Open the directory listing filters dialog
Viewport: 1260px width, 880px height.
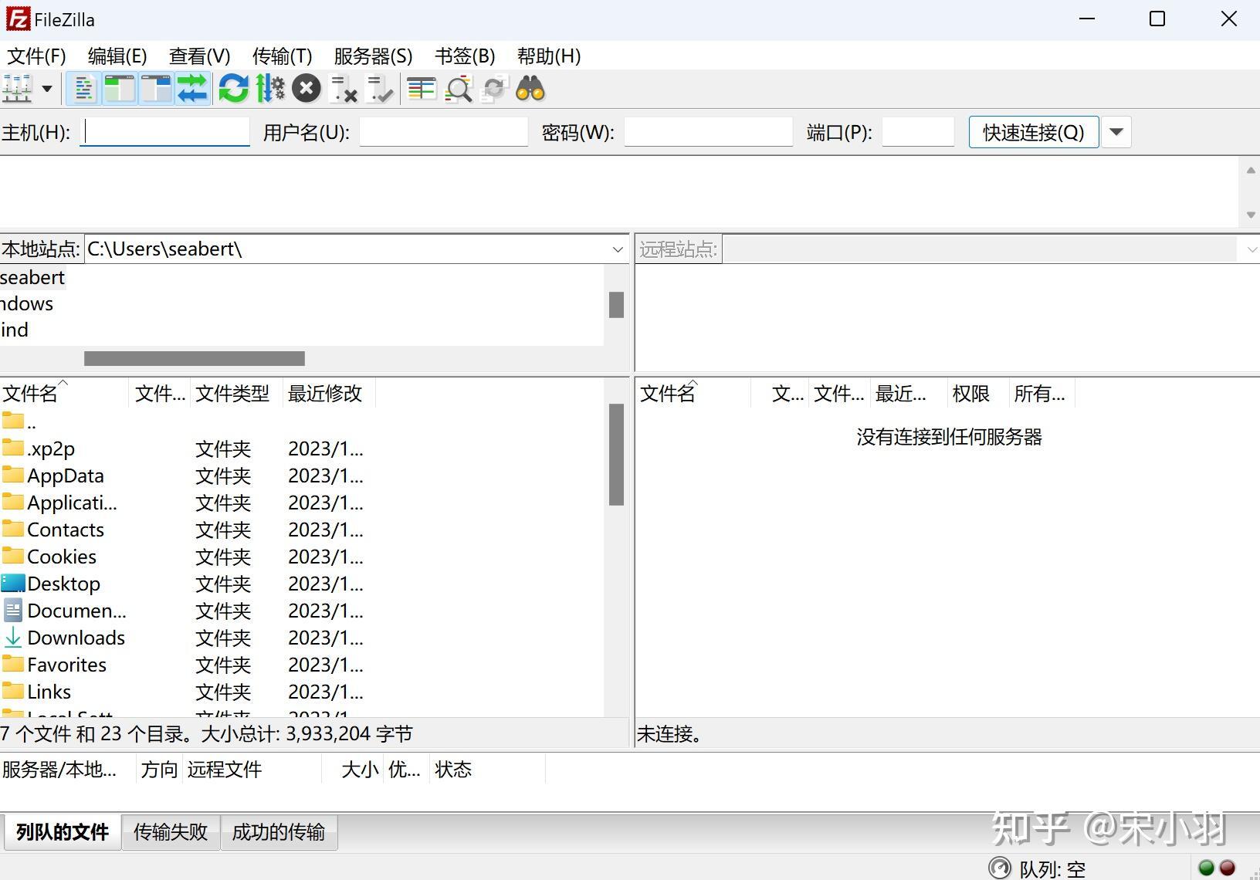422,89
